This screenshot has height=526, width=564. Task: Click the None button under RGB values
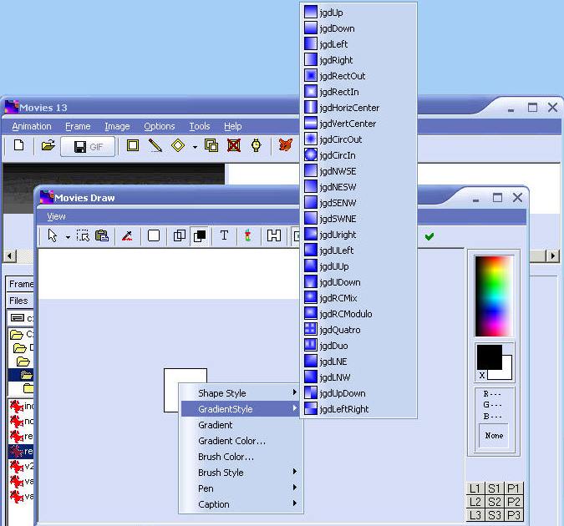[494, 436]
